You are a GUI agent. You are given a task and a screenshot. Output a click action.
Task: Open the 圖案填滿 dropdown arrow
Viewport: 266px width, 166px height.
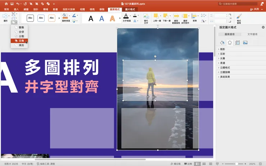click(x=69, y=16)
